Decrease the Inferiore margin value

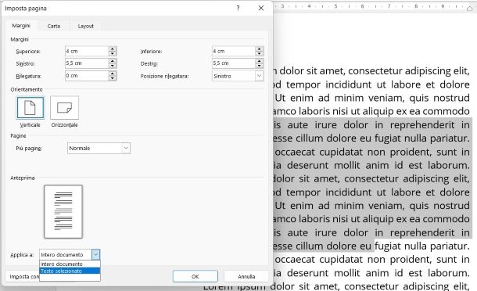[x=259, y=53]
